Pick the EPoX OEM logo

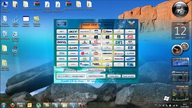[73, 48]
